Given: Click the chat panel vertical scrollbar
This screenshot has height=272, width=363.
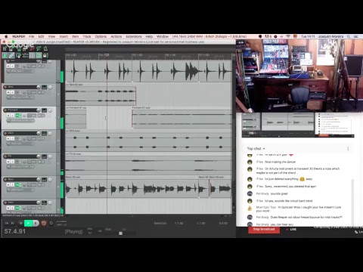Looking at the screenshot, I should (352, 202).
